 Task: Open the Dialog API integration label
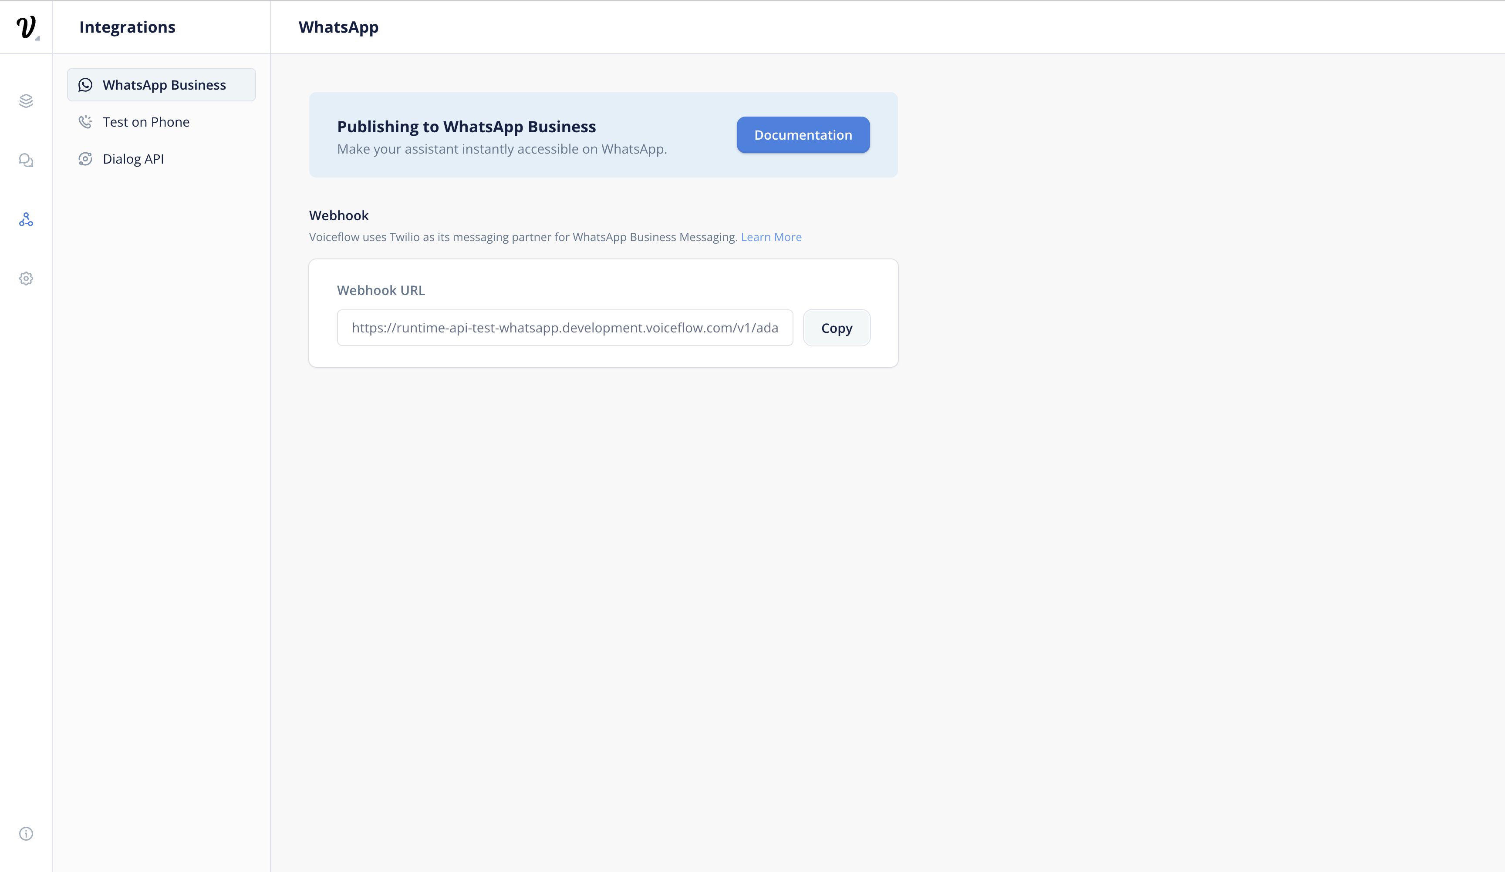(133, 159)
